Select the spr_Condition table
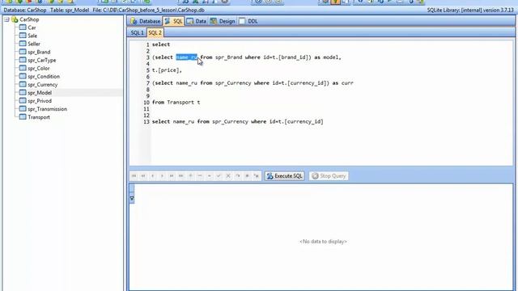 coord(44,76)
